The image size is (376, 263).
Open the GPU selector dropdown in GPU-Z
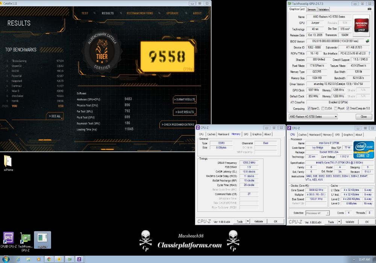(313, 116)
